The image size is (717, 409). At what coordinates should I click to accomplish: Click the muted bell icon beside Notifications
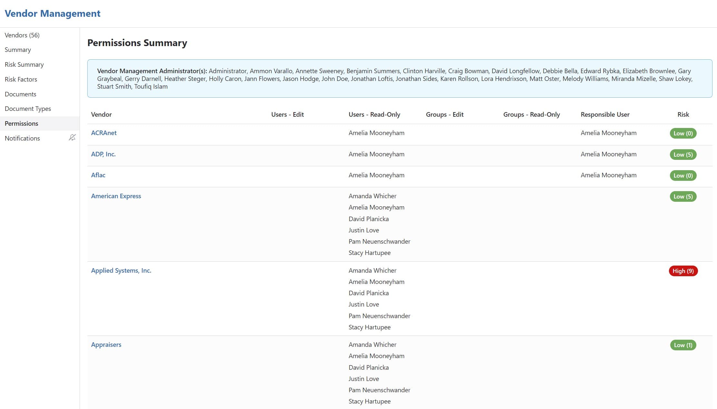click(x=72, y=138)
